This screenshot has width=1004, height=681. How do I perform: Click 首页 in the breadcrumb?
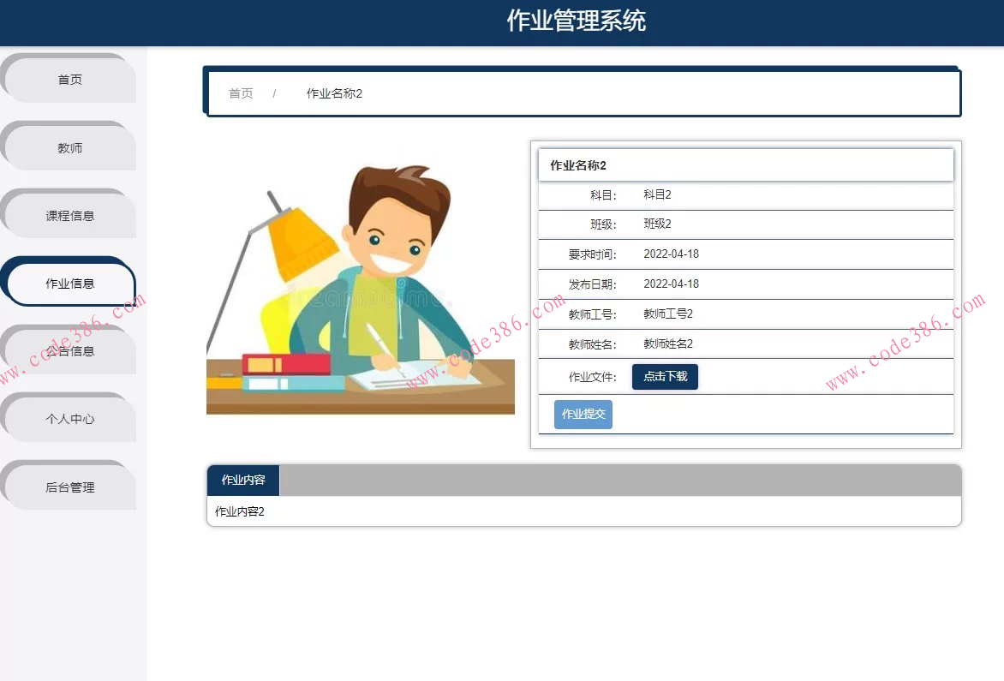[241, 93]
